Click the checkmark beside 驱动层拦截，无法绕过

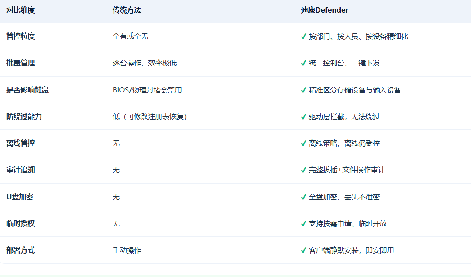(x=304, y=117)
